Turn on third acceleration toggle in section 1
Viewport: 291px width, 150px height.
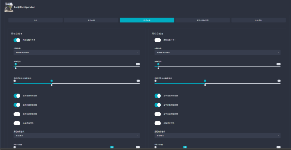17,114
